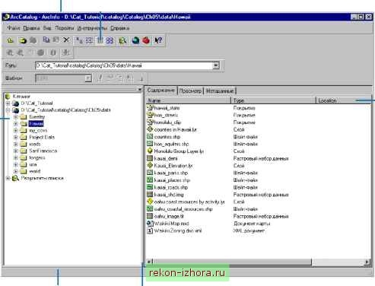Screen dimensions: 375x286
Task: Sort by the Type column header
Action: pyautogui.click(x=273, y=100)
